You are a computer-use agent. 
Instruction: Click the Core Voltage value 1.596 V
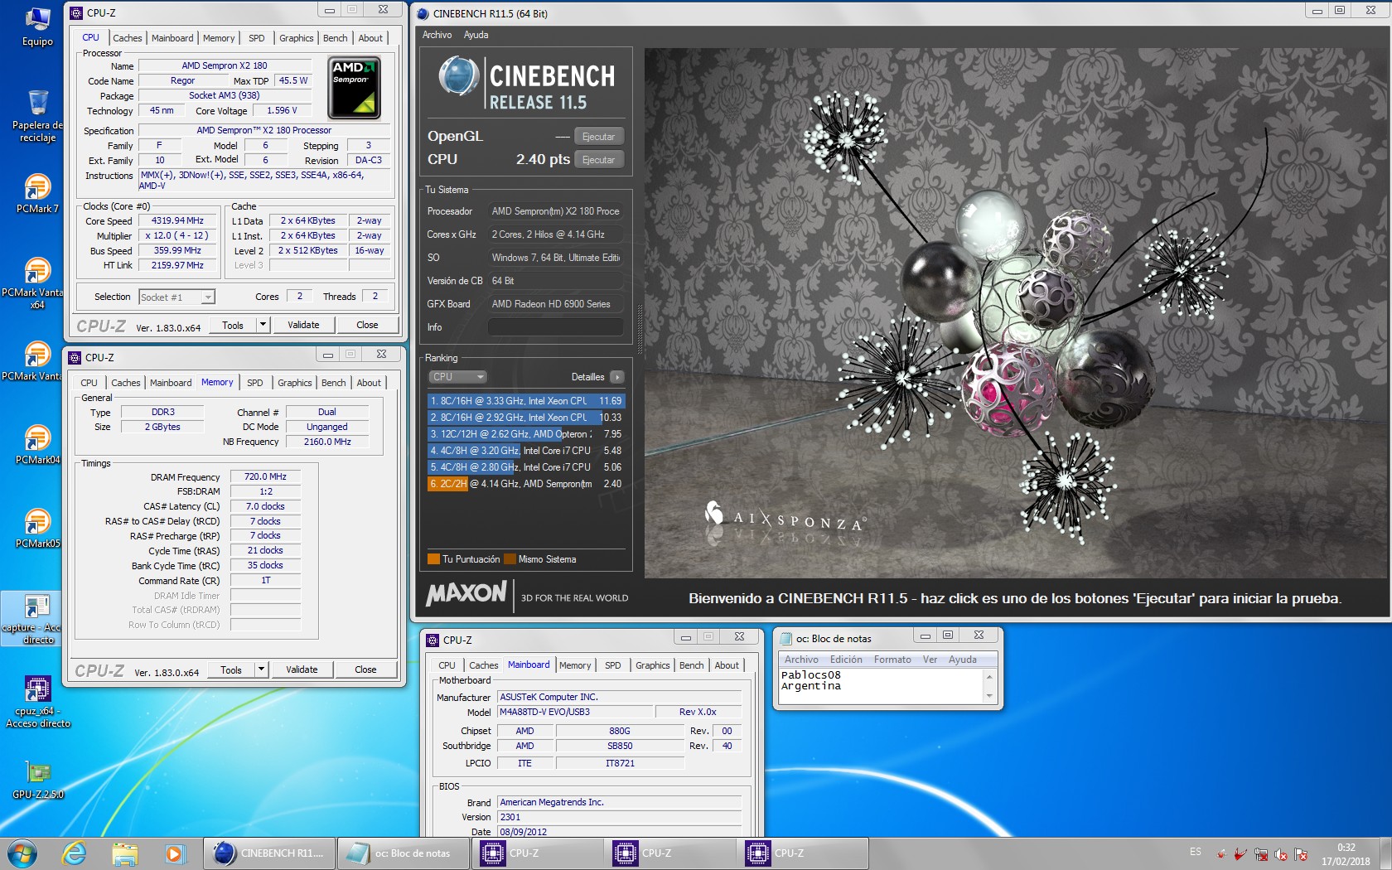point(282,111)
